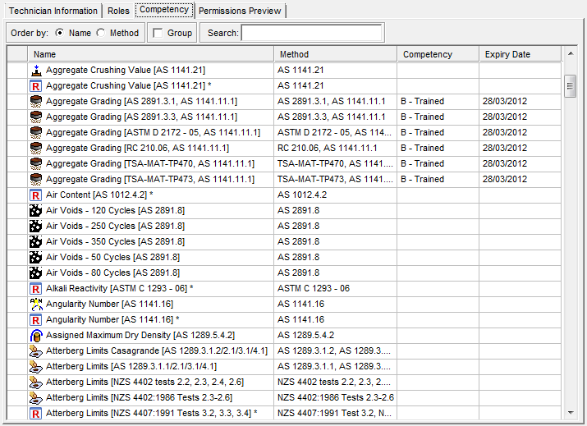Open the Technician Information tab

tap(52, 11)
